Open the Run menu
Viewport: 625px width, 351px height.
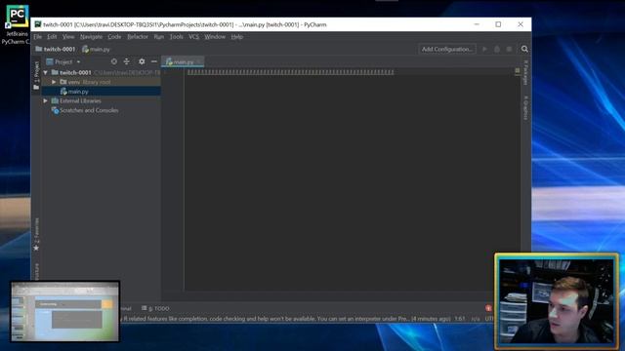(x=158, y=37)
